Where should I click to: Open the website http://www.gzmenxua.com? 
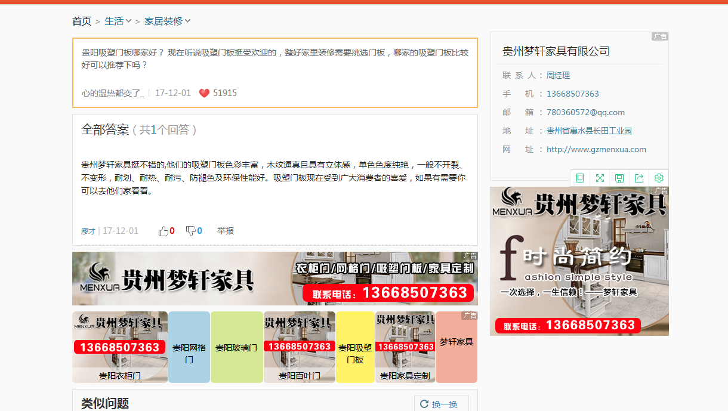coord(596,149)
